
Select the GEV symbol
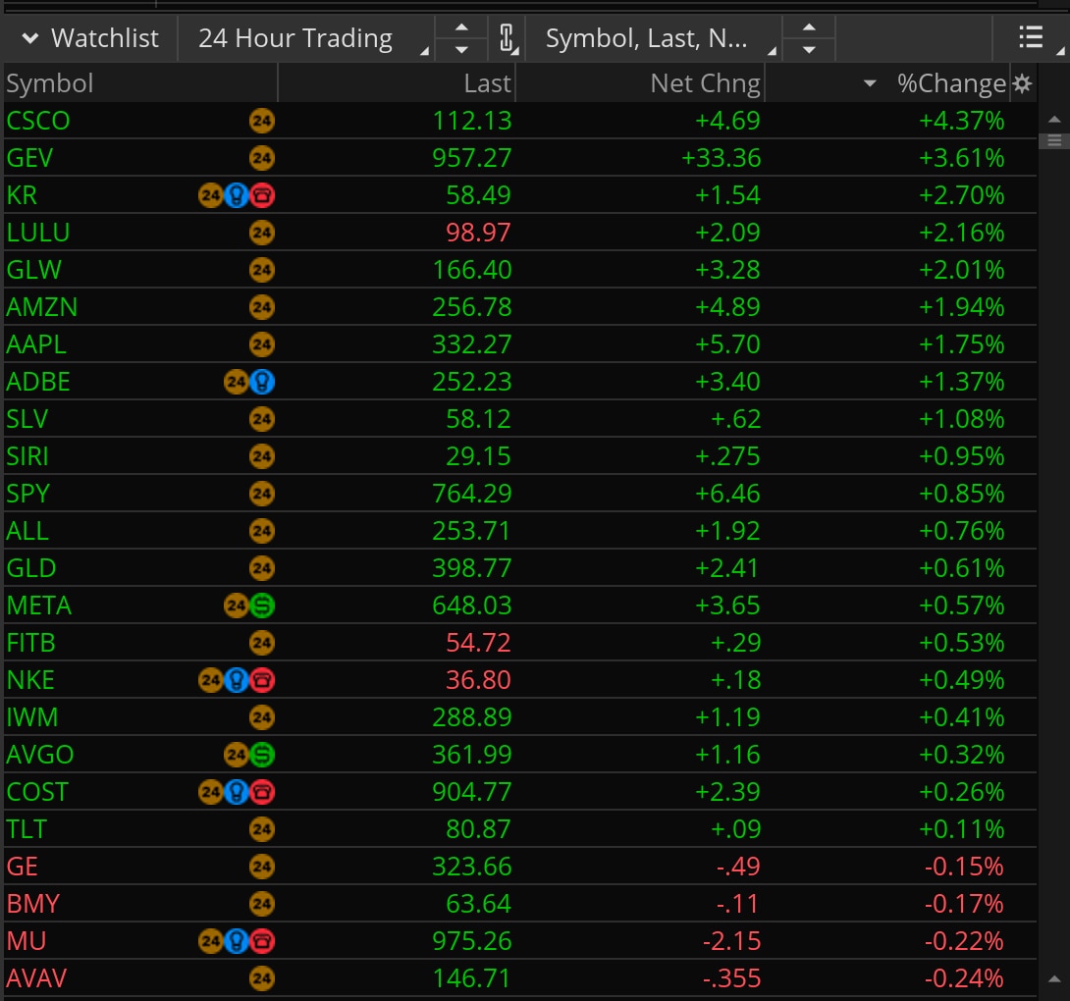(x=29, y=158)
